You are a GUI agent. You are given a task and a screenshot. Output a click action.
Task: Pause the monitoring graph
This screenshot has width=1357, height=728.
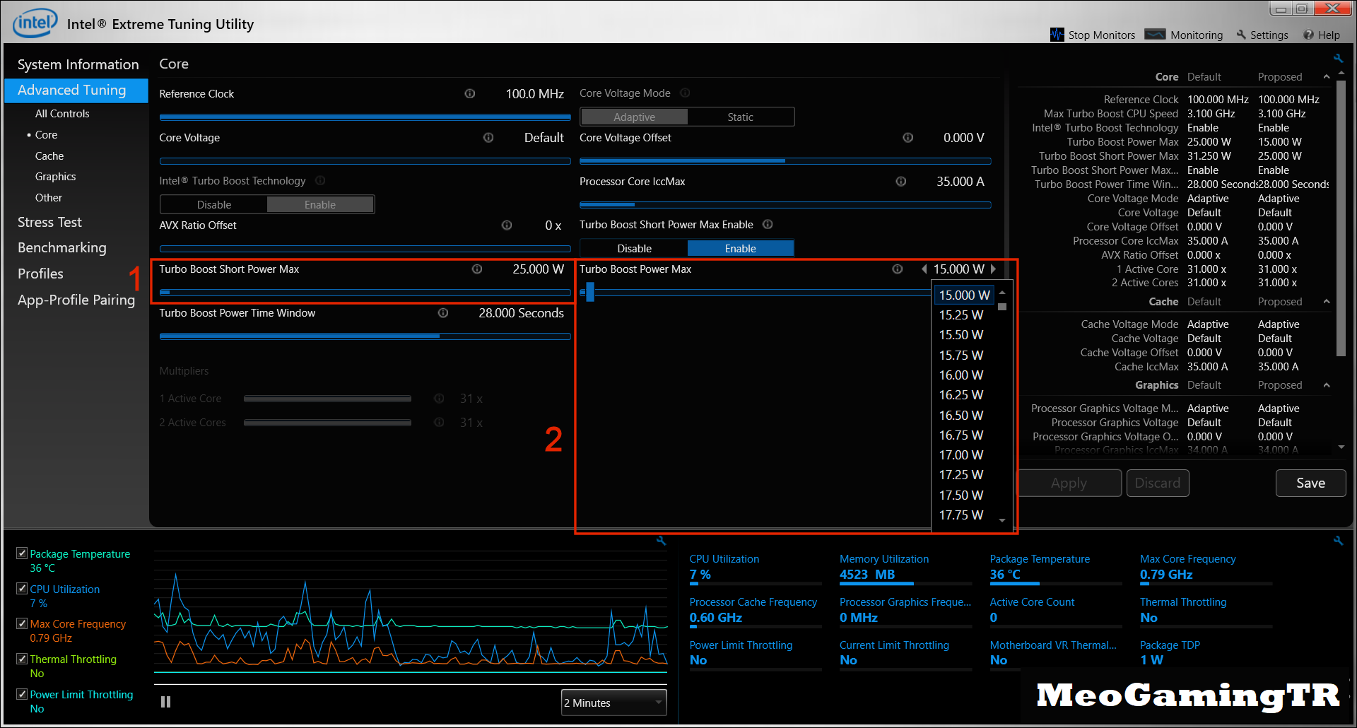pyautogui.click(x=165, y=702)
